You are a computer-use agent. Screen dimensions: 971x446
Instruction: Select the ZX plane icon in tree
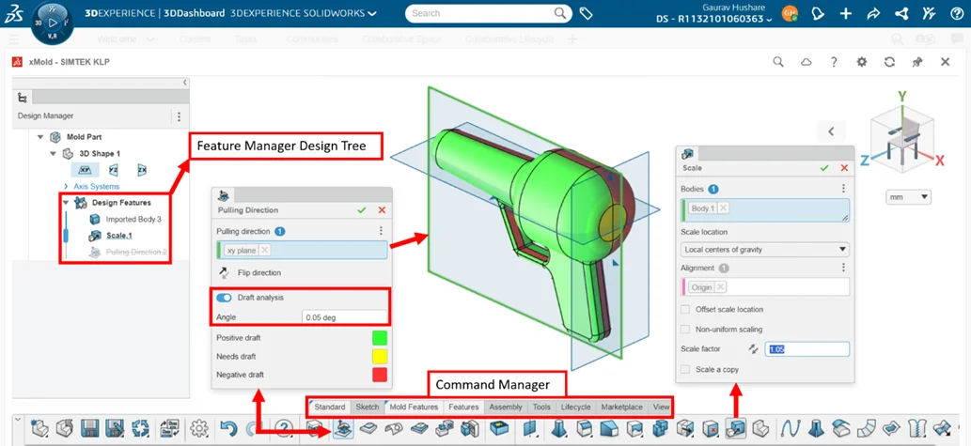coord(142,170)
